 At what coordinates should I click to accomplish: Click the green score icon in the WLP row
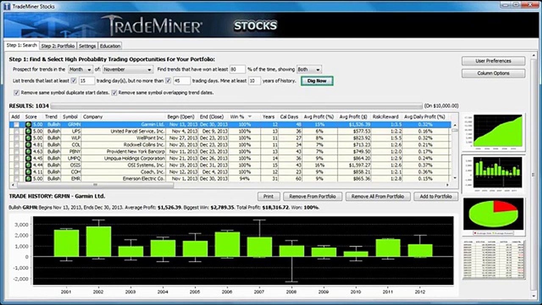[x=28, y=138]
